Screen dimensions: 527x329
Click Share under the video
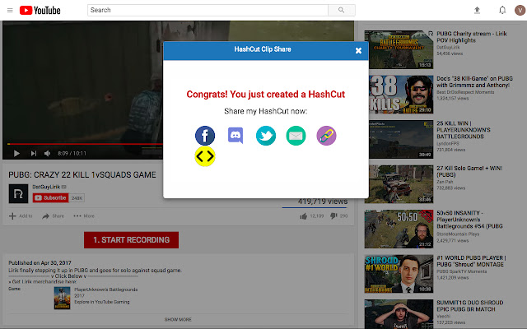(53, 215)
